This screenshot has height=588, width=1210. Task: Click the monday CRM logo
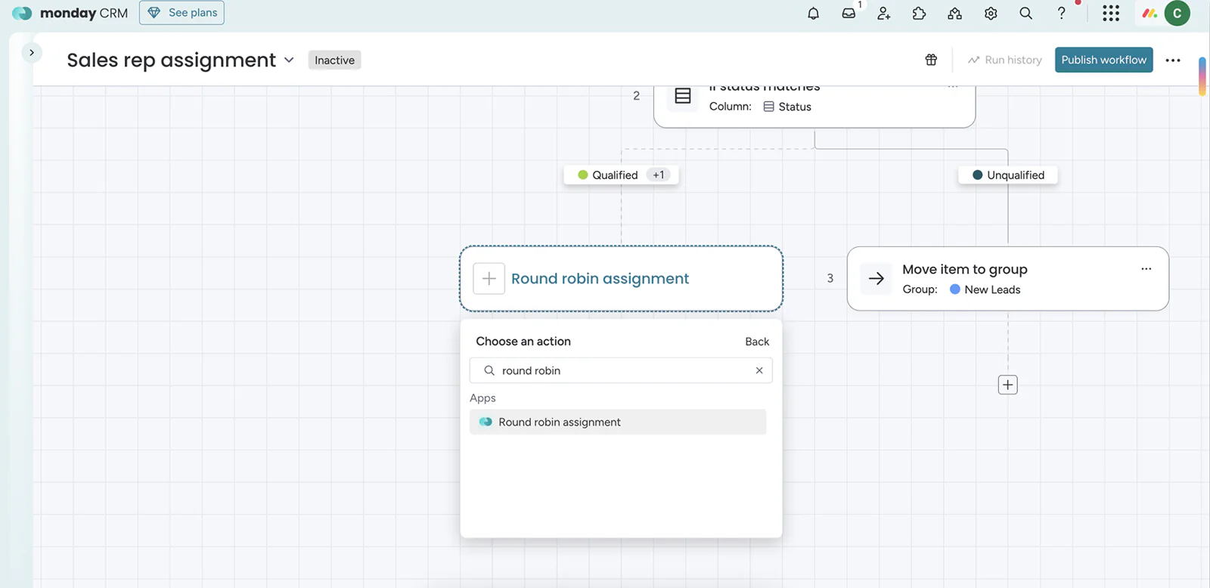click(x=70, y=13)
